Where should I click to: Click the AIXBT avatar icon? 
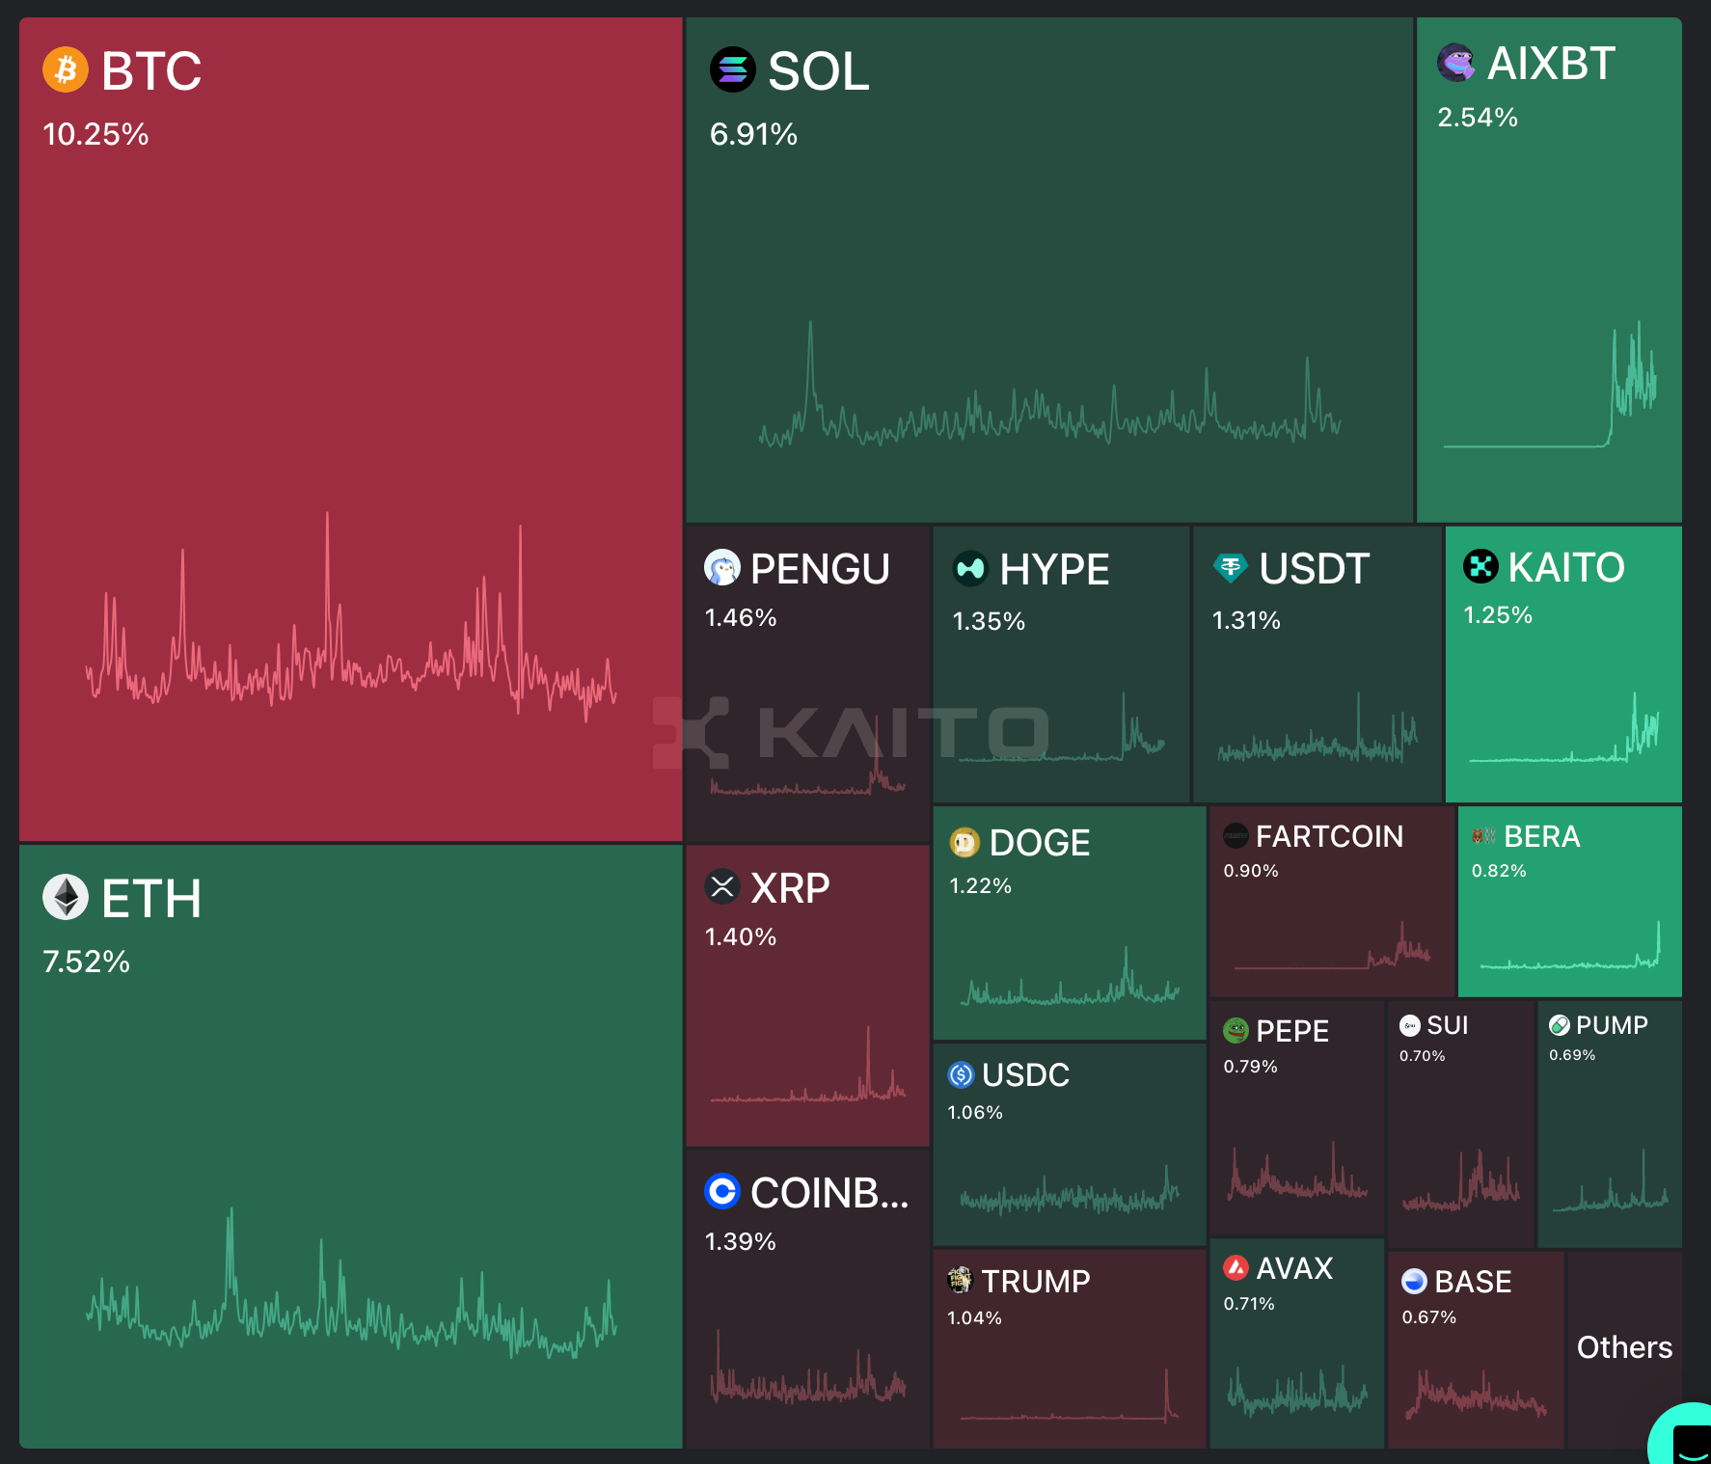(1456, 64)
